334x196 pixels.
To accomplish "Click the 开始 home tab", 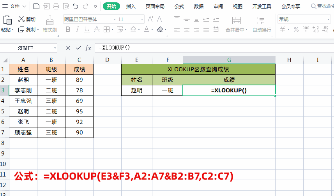I will [111, 6].
